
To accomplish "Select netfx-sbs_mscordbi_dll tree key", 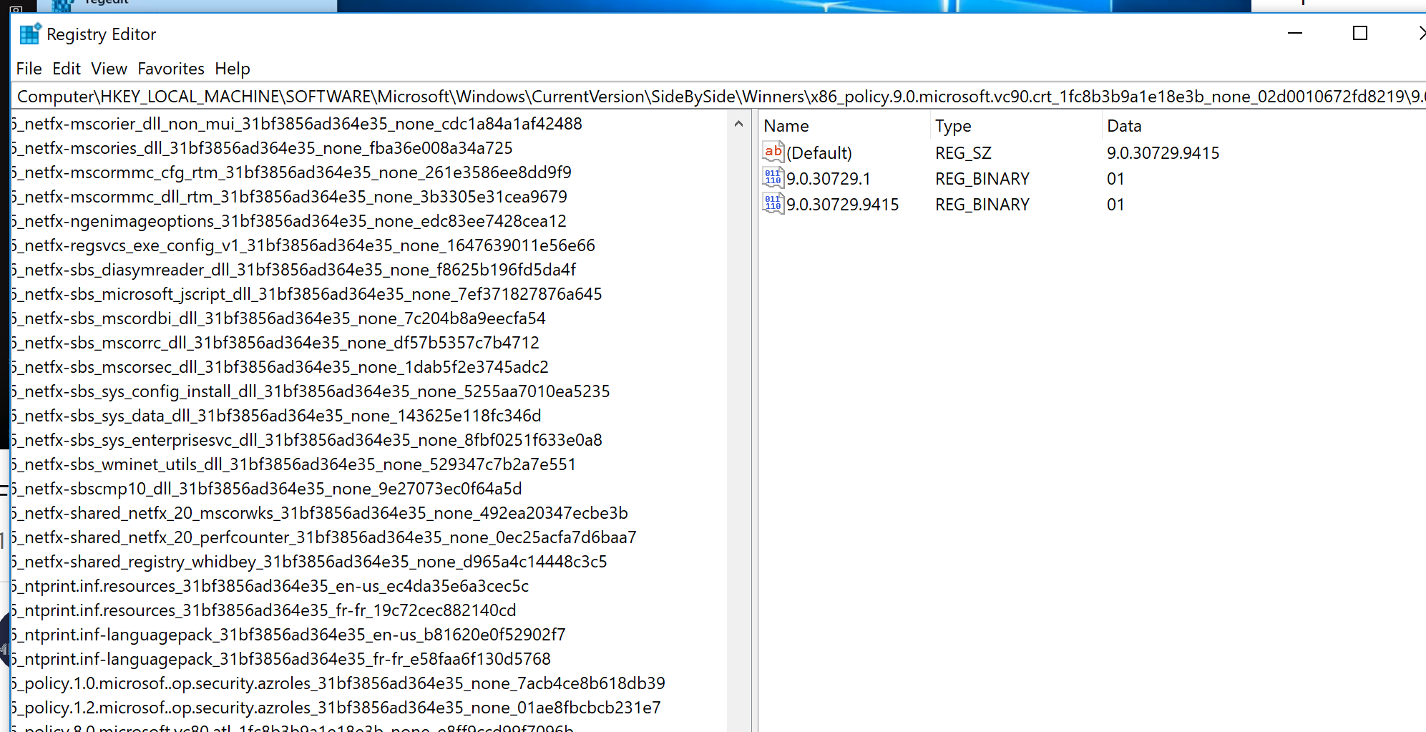I will click(x=279, y=318).
